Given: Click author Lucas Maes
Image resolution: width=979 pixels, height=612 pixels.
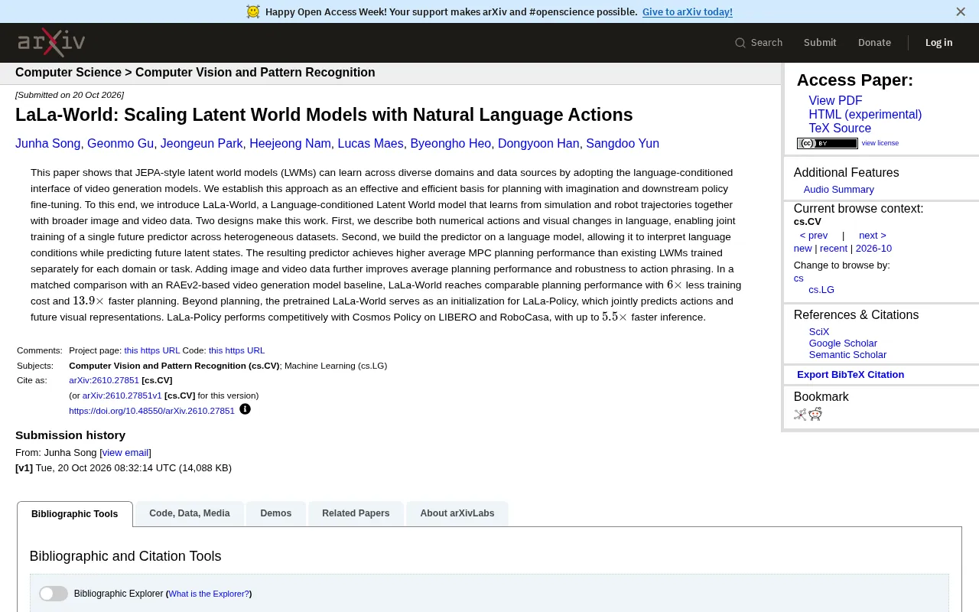Looking at the screenshot, I should [x=370, y=144].
